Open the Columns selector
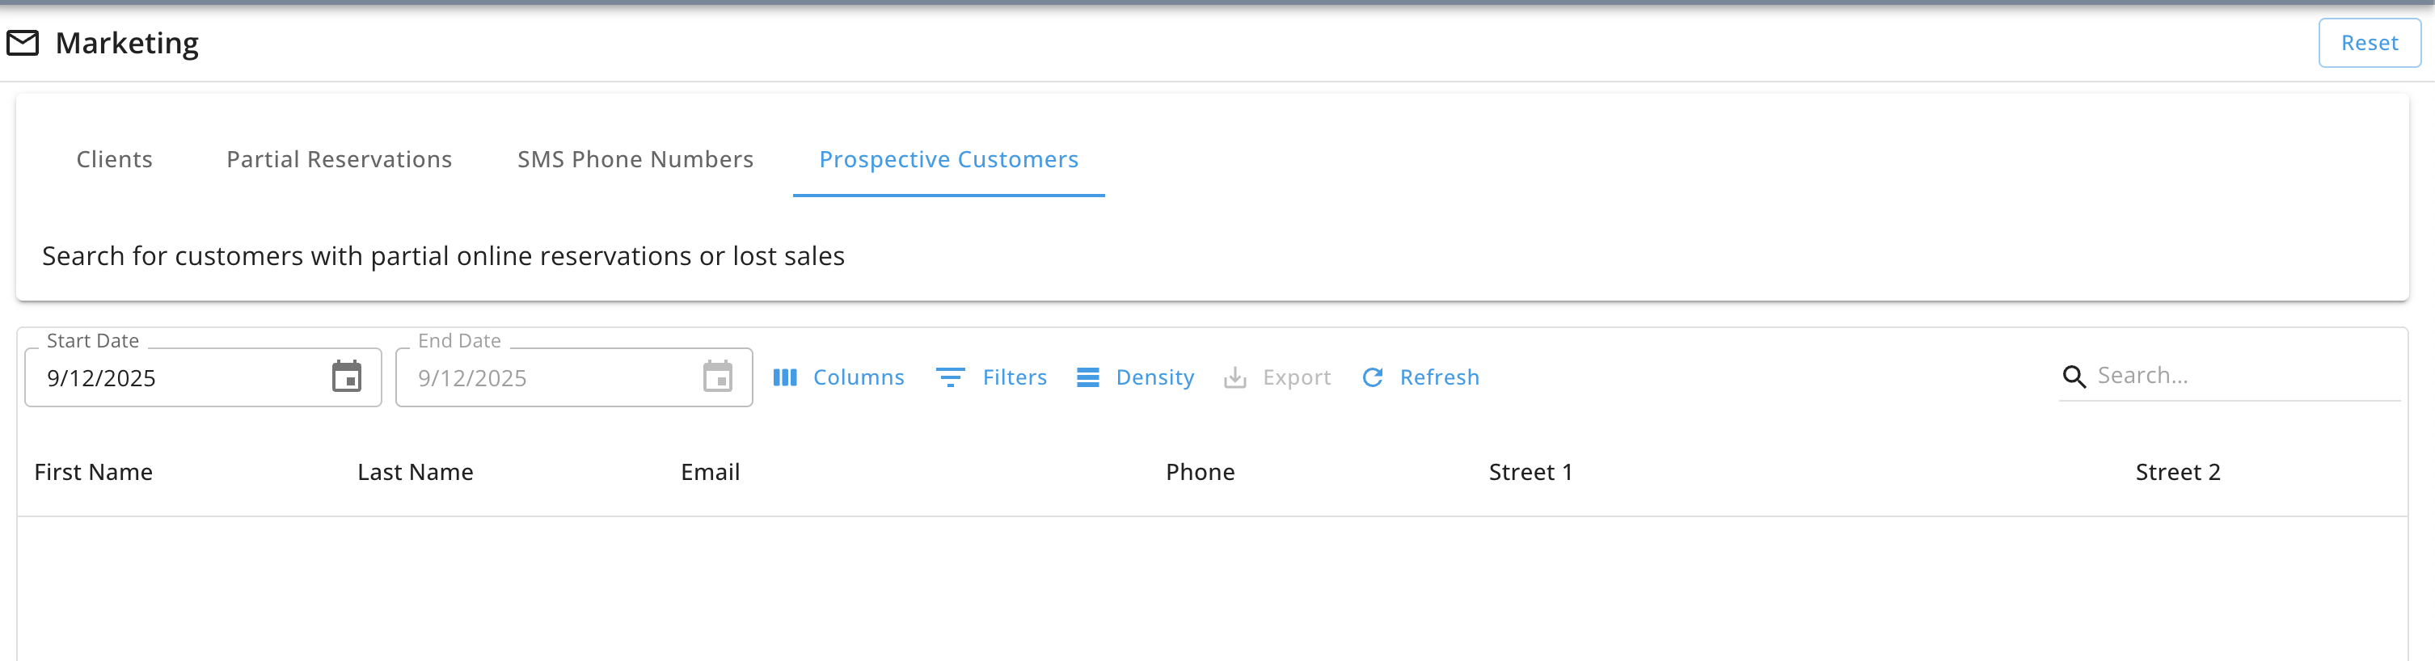This screenshot has height=661, width=2435. click(838, 377)
